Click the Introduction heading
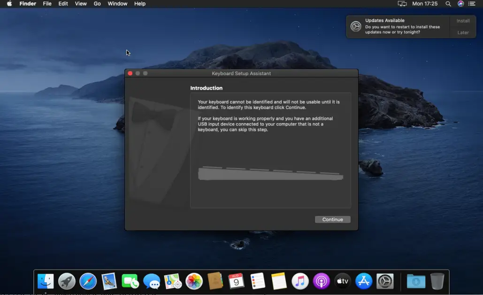This screenshot has height=295, width=483. (x=207, y=88)
